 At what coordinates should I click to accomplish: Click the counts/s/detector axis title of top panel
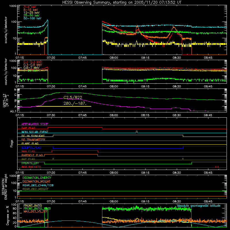click(6, 30)
